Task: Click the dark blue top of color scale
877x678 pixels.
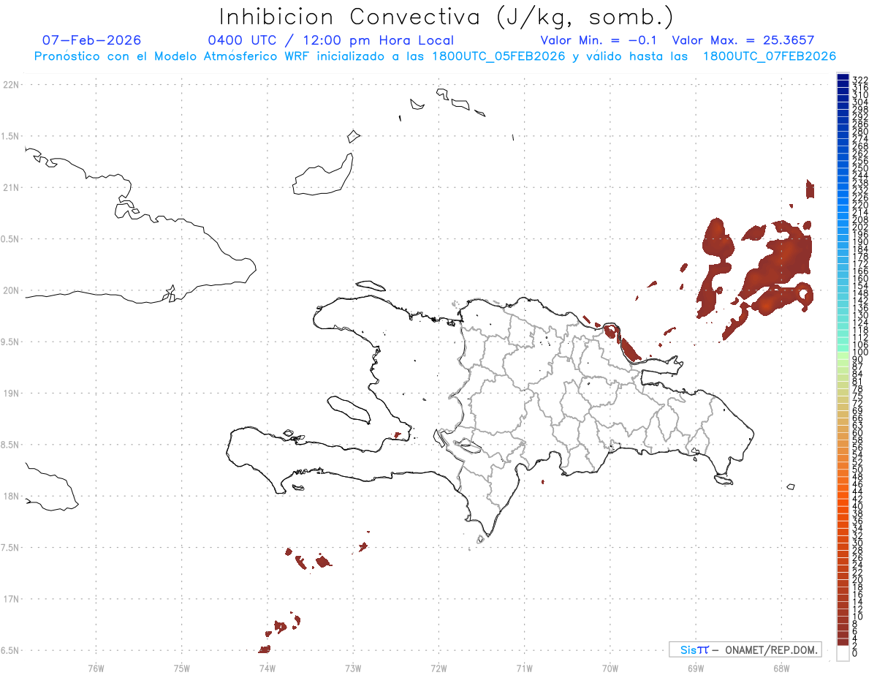Action: (843, 78)
